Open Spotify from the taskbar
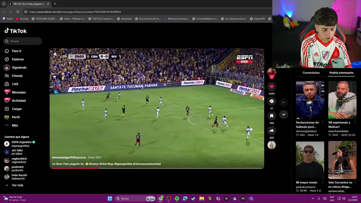Screen dimensions: 361x203 [177, 198]
